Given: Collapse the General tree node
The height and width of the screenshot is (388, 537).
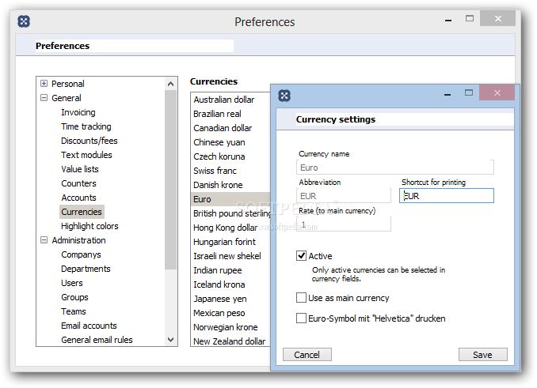Looking at the screenshot, I should tap(44, 98).
